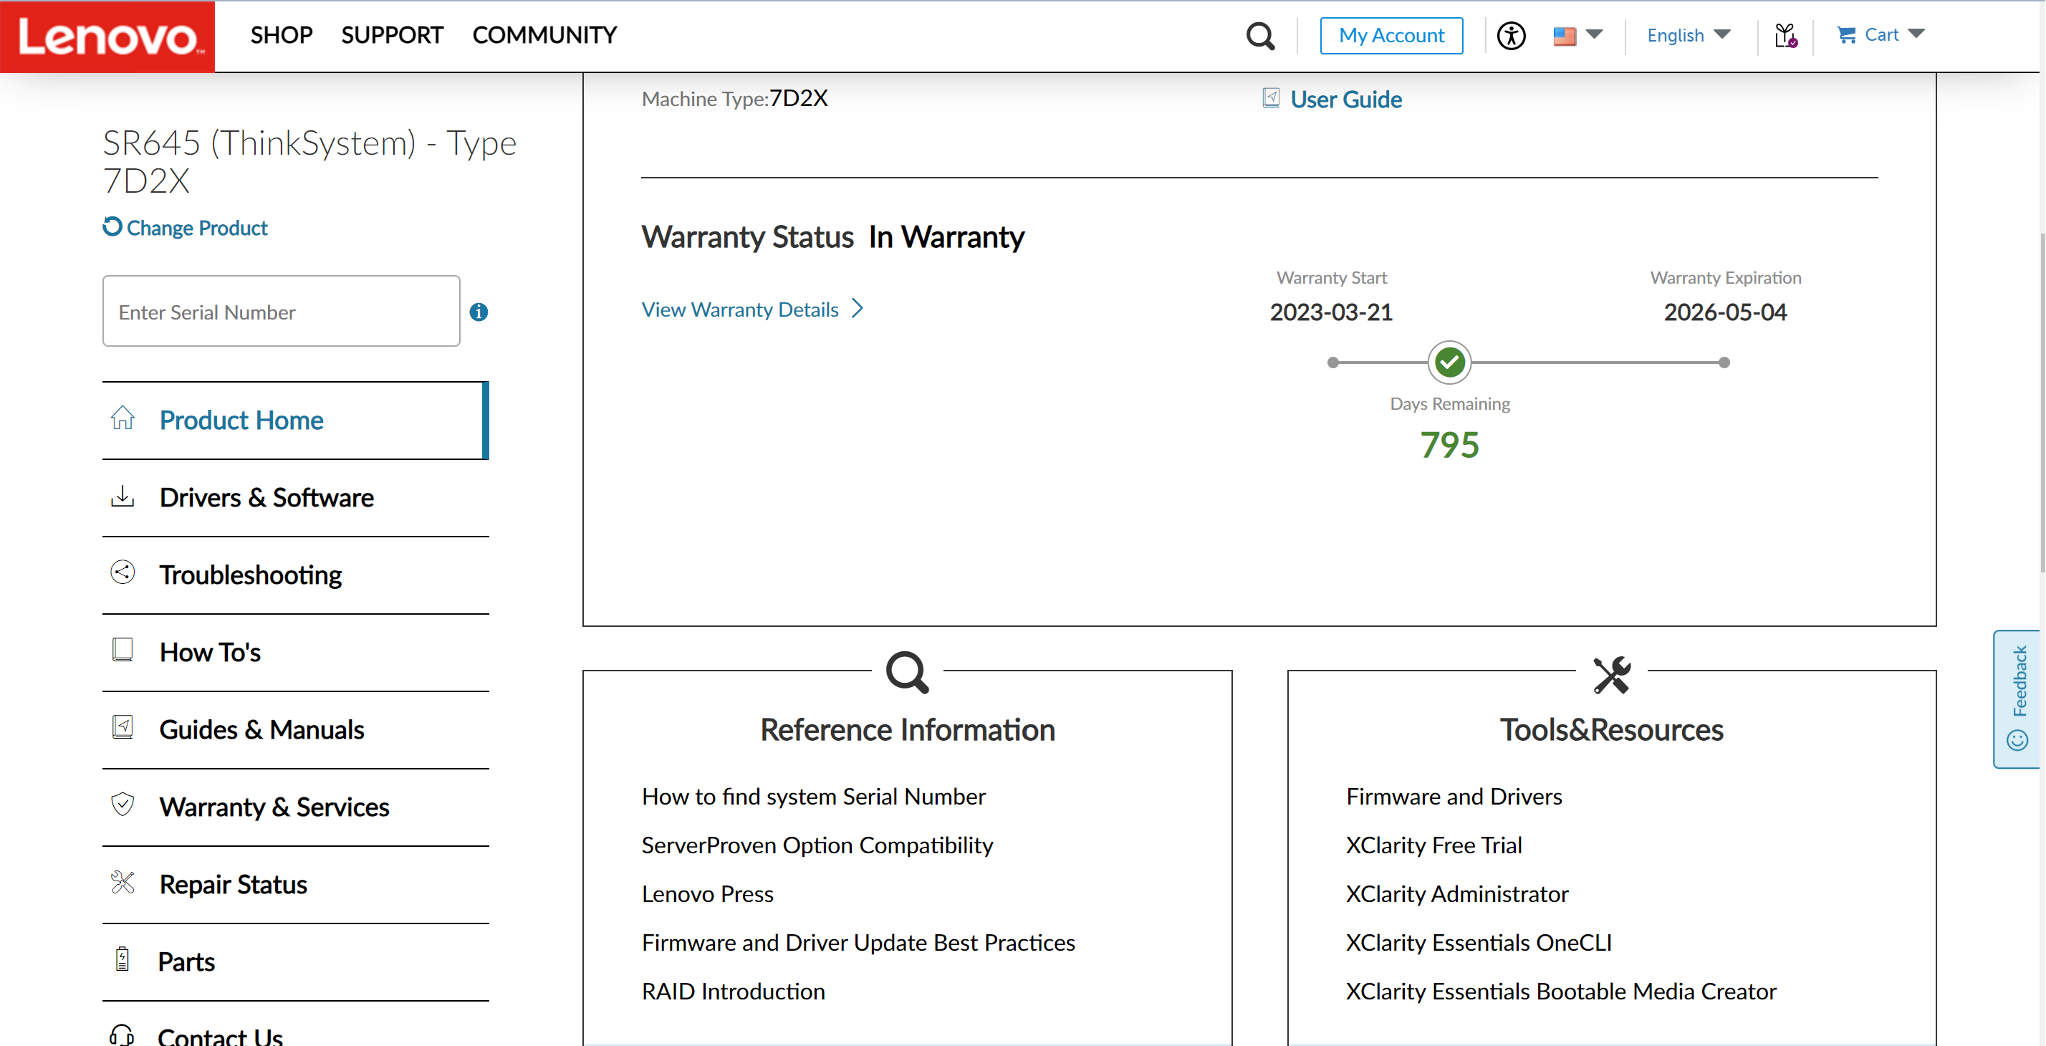Open ServerProven Option Compatibility link

(817, 845)
